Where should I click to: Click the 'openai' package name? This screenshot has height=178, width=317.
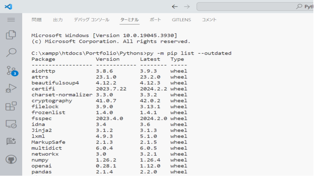42,166
